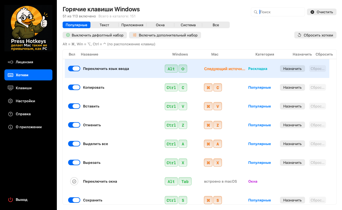The height and width of the screenshot is (210, 342).
Task: Click Назначить in the Сохранить row
Action: (x=292, y=200)
